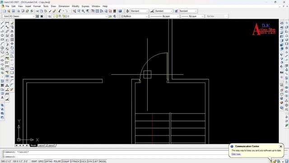Click the Table Style icon
Image resolution: width=289 pixels, height=163 pixels.
[176, 11]
